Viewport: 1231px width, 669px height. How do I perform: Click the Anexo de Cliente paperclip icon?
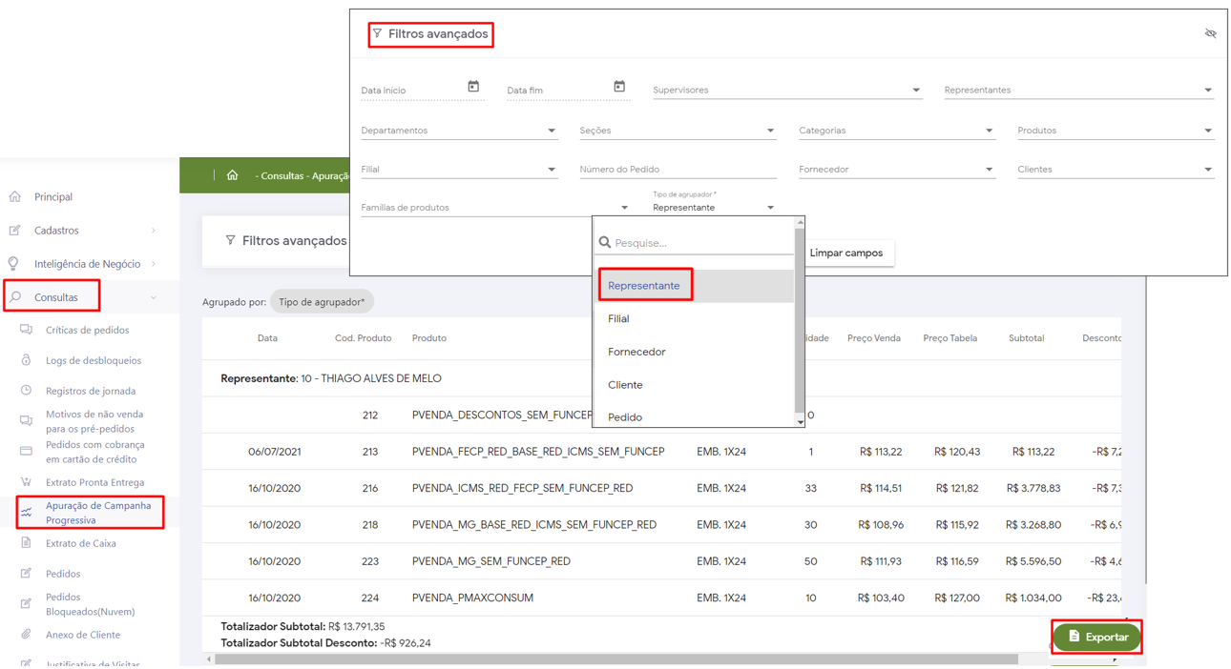(x=26, y=635)
